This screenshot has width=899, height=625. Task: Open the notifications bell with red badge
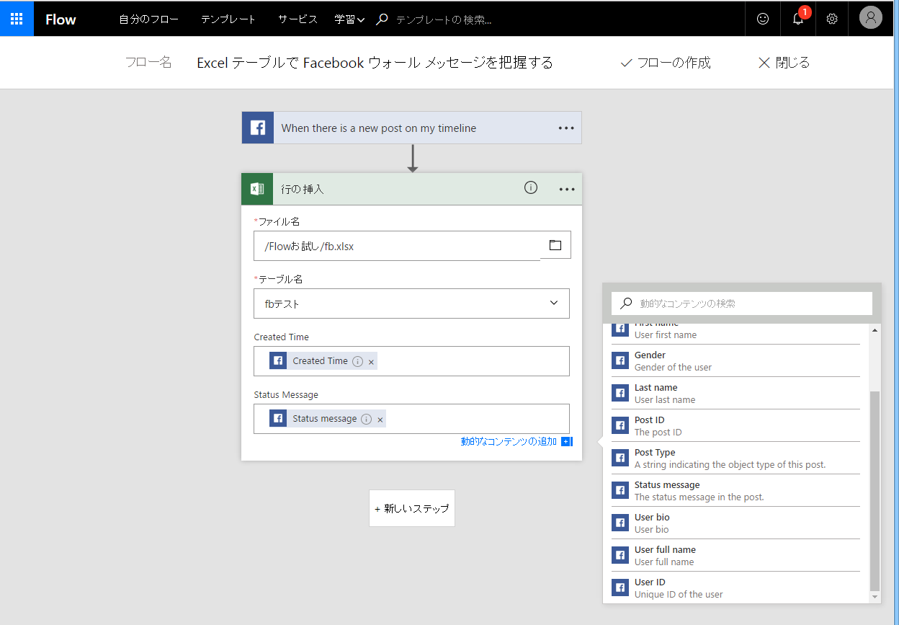797,19
